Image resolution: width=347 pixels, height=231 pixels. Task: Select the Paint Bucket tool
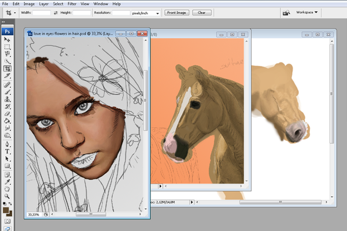[7, 121]
